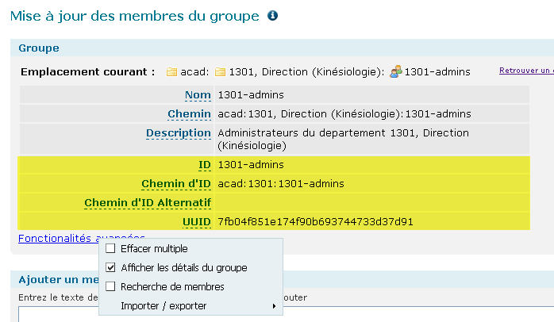The width and height of the screenshot is (554, 322).
Task: Open the Importer / exporter menu entry
Action: 164,306
